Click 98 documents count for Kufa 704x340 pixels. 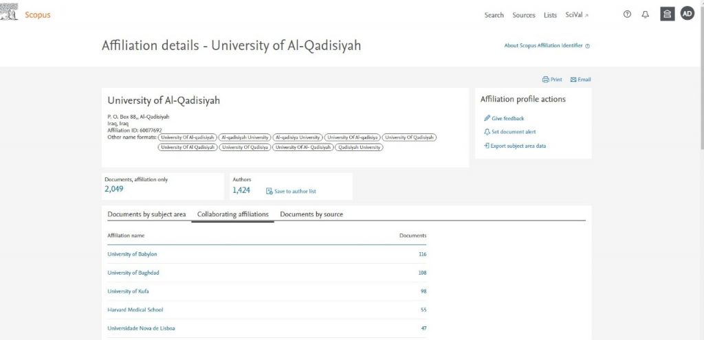point(423,291)
